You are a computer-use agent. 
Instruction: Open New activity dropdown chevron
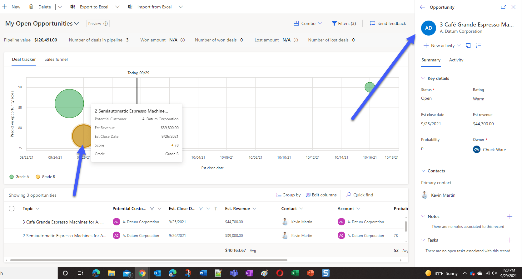459,46
